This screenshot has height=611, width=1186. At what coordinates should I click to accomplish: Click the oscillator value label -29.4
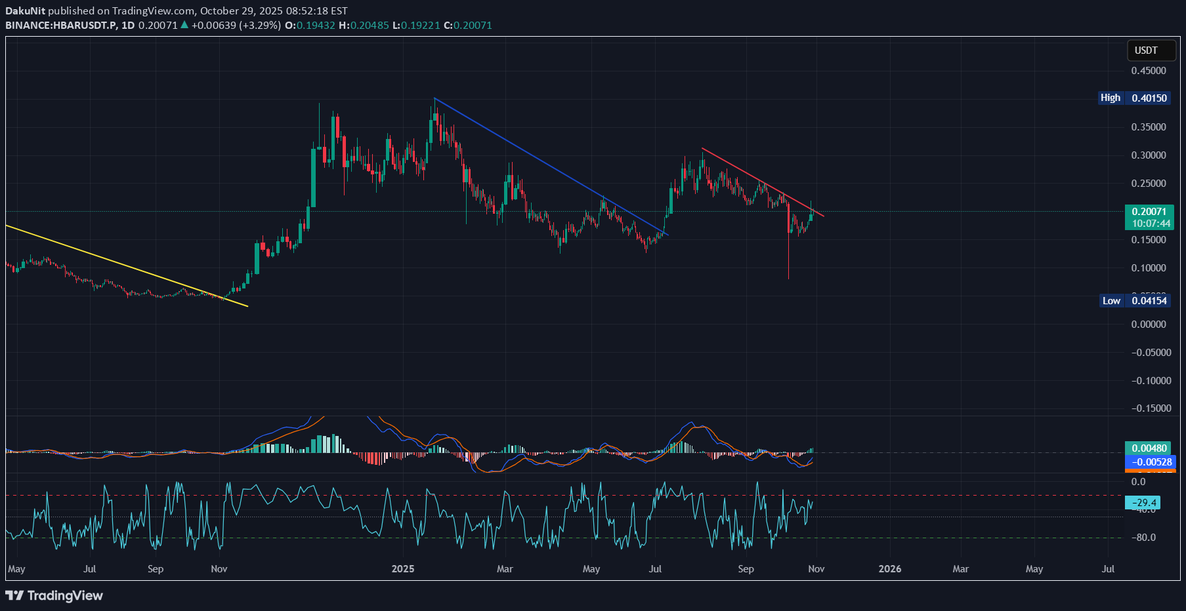(1143, 503)
